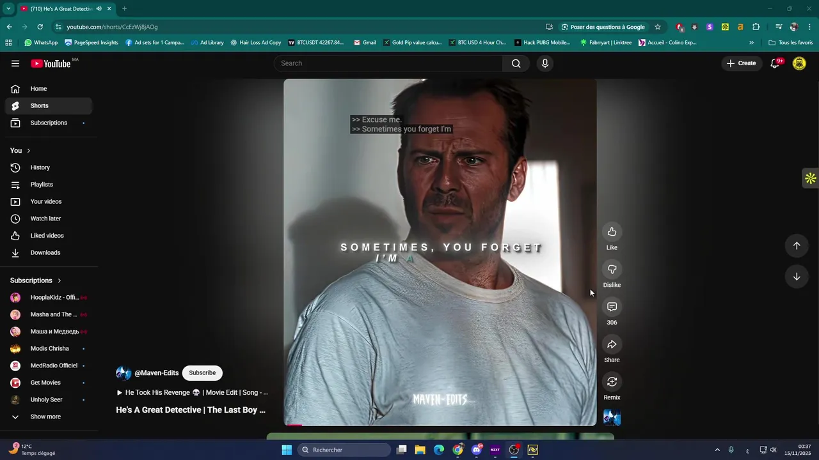The image size is (819, 460).
Task: Click the linked video He Took His Revenge
Action: [192, 392]
